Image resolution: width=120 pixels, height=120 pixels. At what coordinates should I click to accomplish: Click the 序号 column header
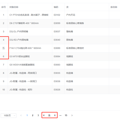(x=3, y=7)
